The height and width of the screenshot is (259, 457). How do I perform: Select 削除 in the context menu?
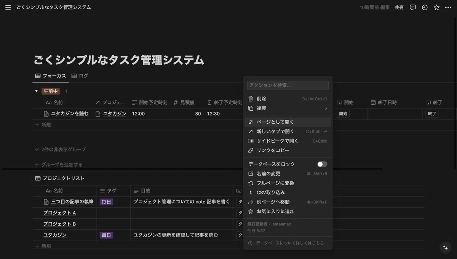point(288,99)
